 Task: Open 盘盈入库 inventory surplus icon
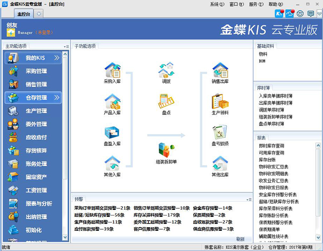click(112, 136)
